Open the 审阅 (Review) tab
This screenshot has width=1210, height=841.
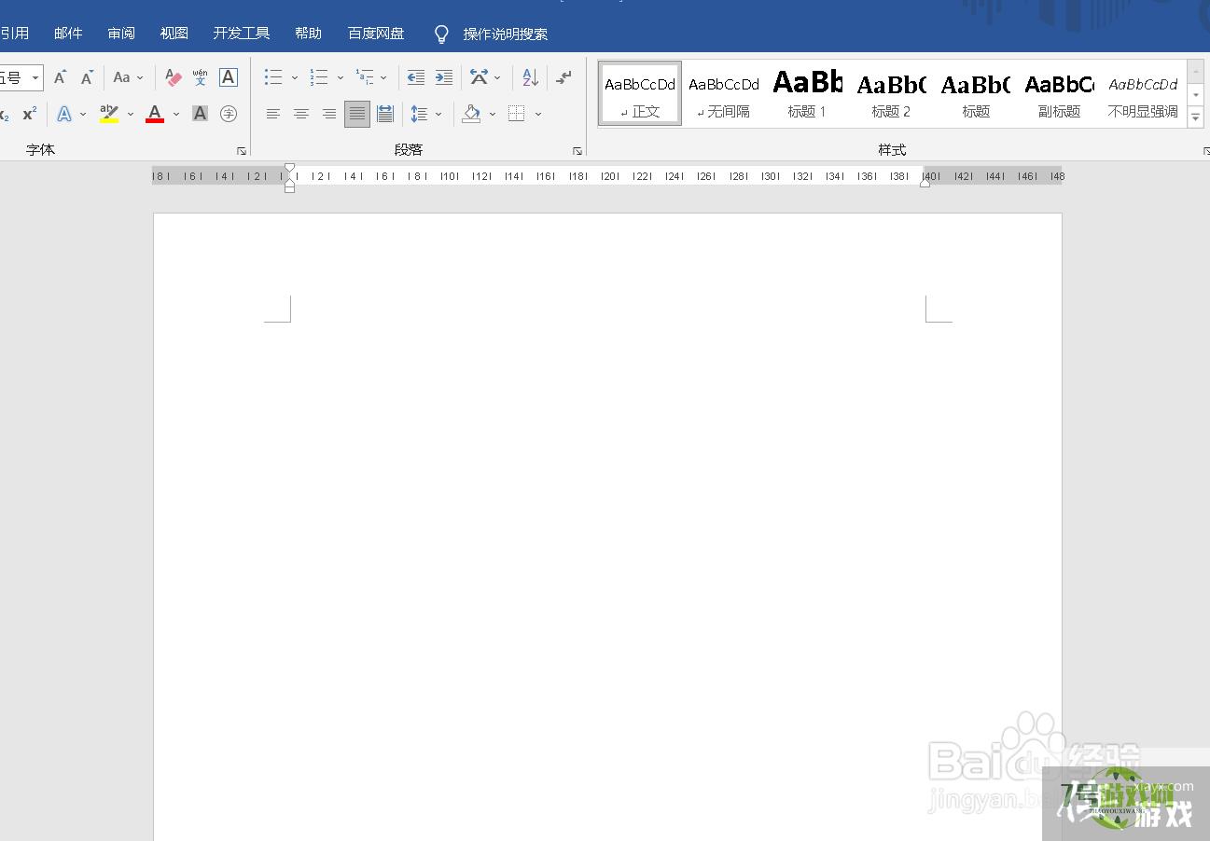[x=121, y=34]
